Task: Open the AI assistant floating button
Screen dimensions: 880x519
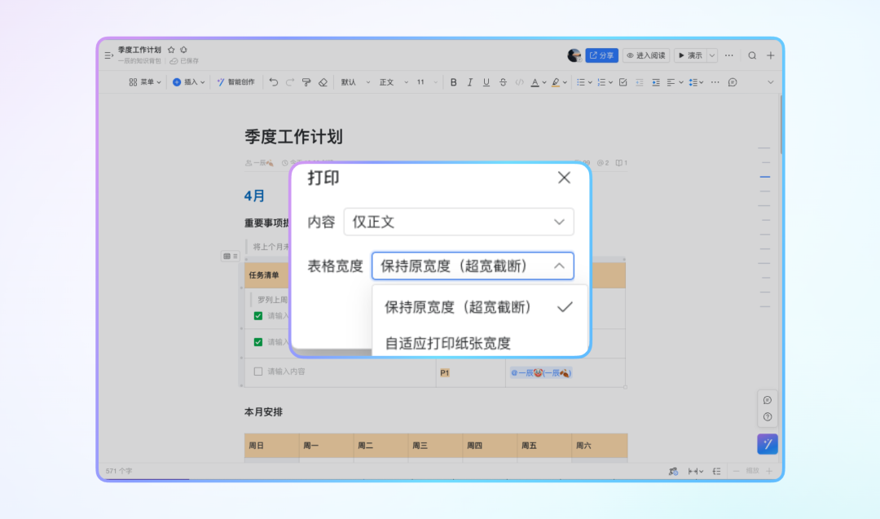Action: click(x=767, y=443)
